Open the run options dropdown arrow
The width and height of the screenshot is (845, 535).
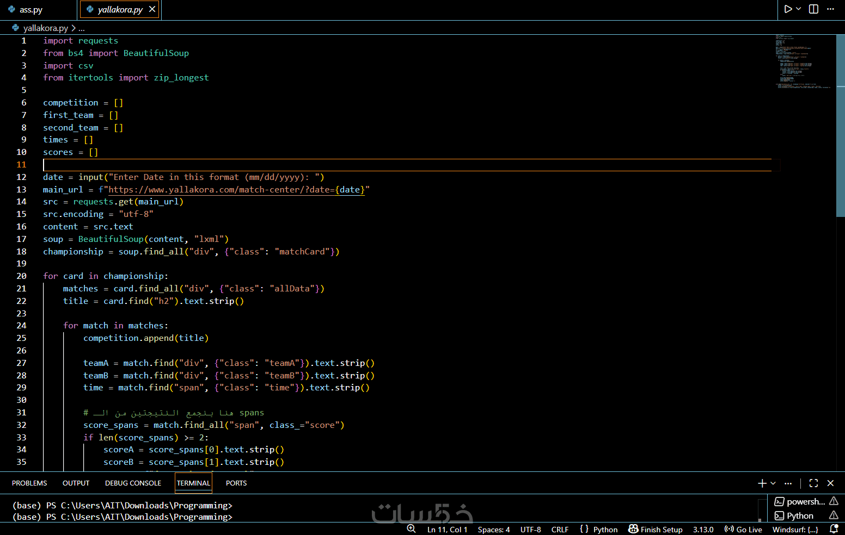point(799,9)
